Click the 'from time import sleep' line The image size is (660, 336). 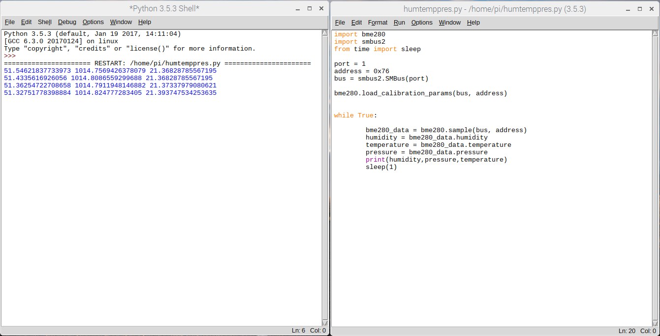(x=377, y=49)
